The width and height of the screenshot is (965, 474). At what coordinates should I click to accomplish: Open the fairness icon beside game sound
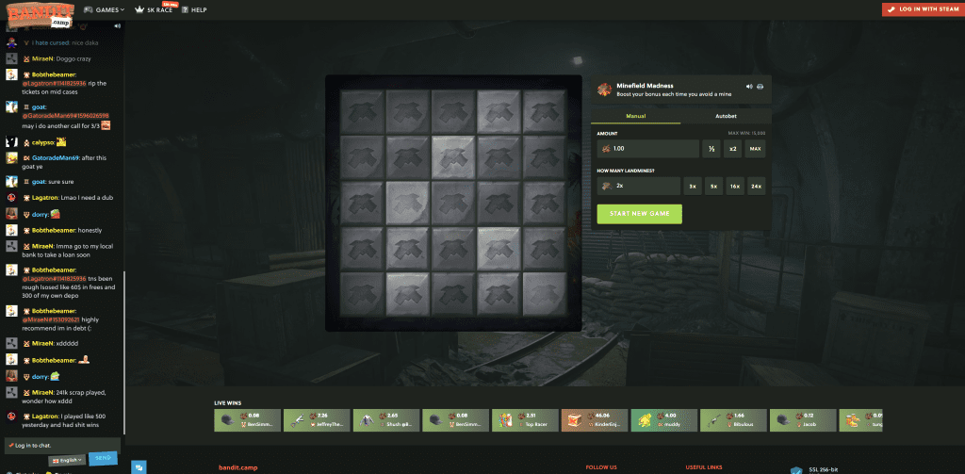(x=761, y=86)
